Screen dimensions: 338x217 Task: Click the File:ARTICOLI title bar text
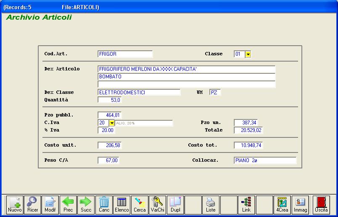80,7
